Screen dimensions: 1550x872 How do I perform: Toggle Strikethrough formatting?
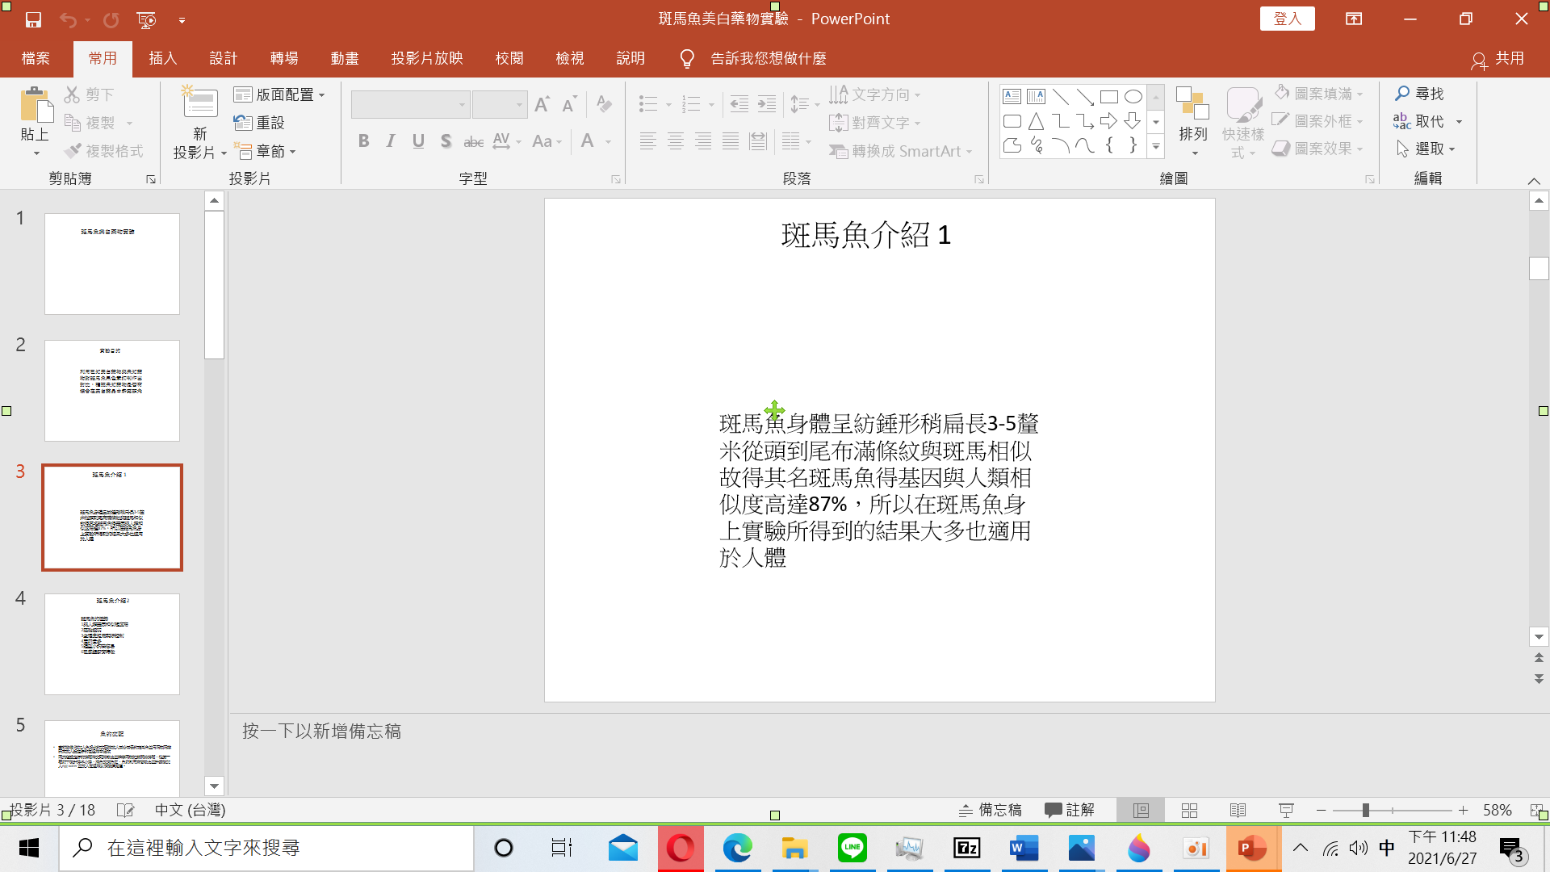point(473,141)
